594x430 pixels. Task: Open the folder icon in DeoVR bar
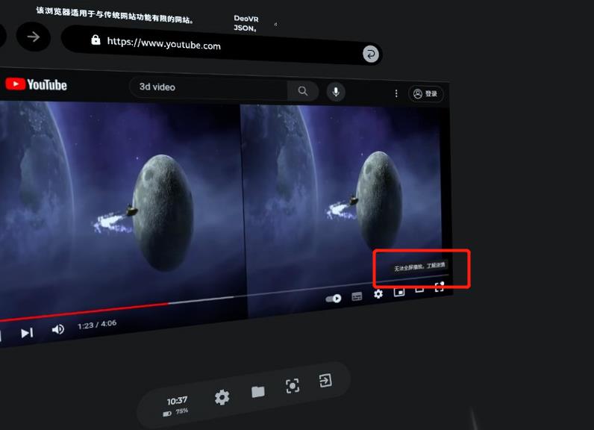pyautogui.click(x=258, y=392)
